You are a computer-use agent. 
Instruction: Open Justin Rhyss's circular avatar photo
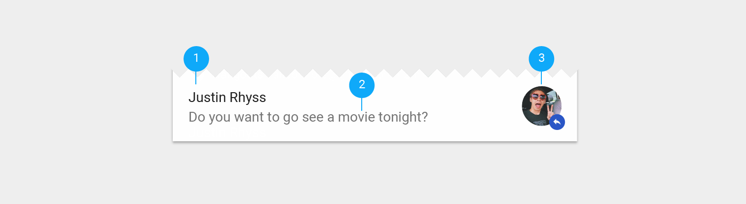pos(542,106)
